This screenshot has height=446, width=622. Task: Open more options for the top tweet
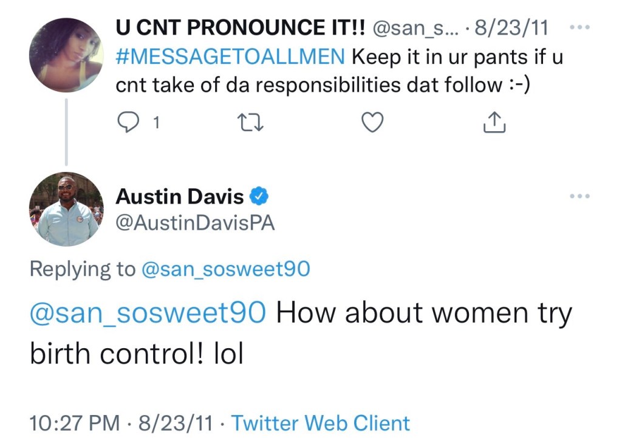580,28
